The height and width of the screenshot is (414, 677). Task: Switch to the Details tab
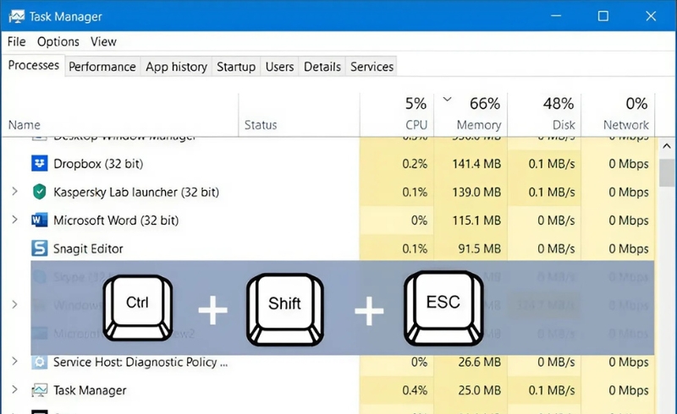coord(322,67)
